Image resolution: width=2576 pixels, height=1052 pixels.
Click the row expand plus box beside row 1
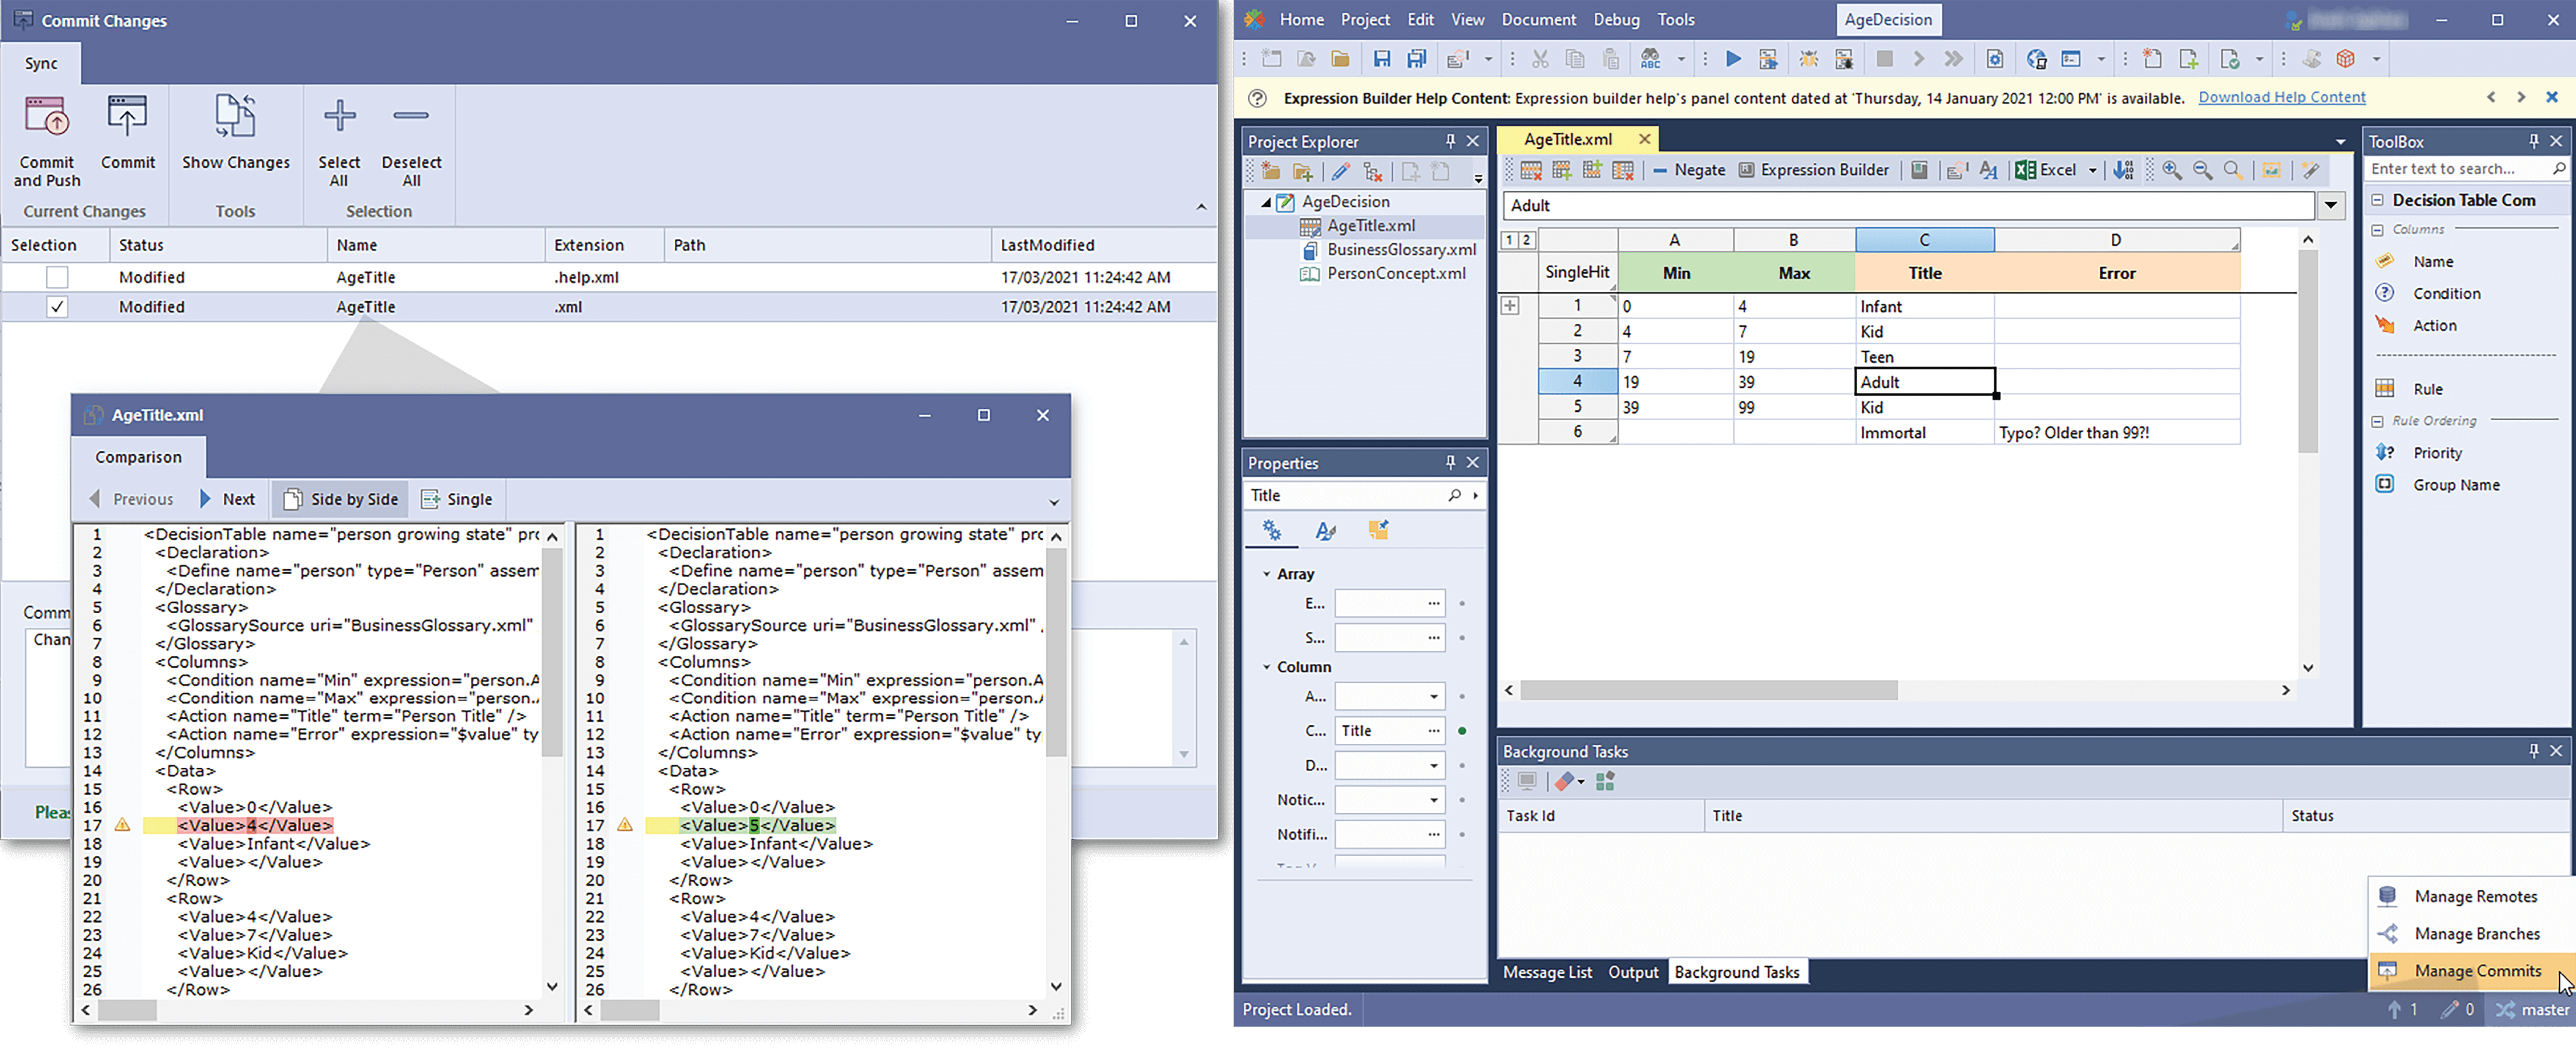[1510, 306]
